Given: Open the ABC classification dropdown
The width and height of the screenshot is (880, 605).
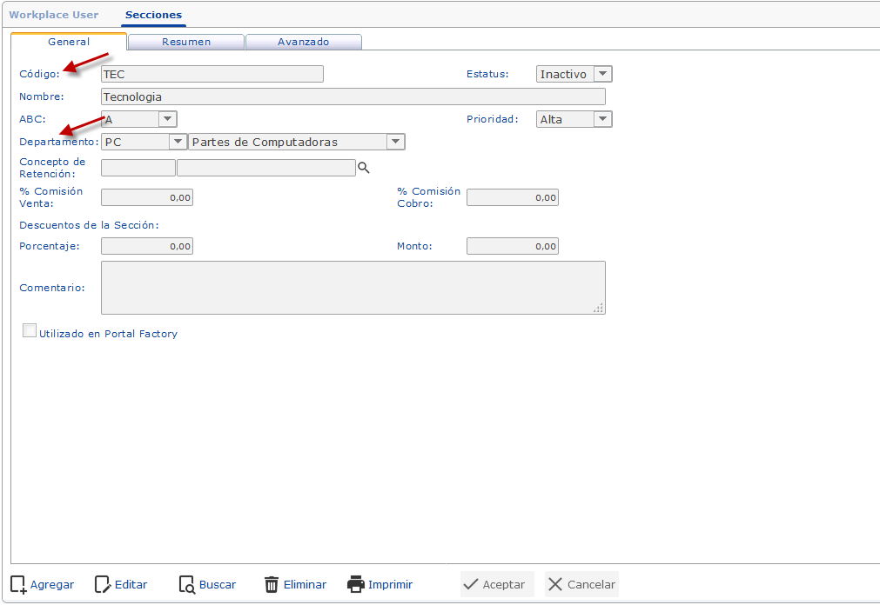Looking at the screenshot, I should pos(139,119).
